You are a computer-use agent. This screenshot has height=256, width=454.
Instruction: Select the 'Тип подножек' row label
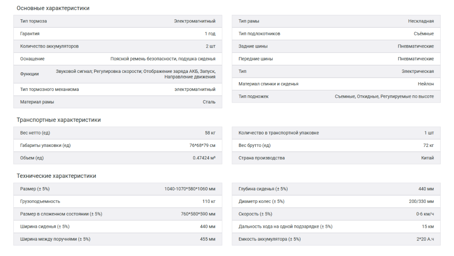[x=253, y=97]
